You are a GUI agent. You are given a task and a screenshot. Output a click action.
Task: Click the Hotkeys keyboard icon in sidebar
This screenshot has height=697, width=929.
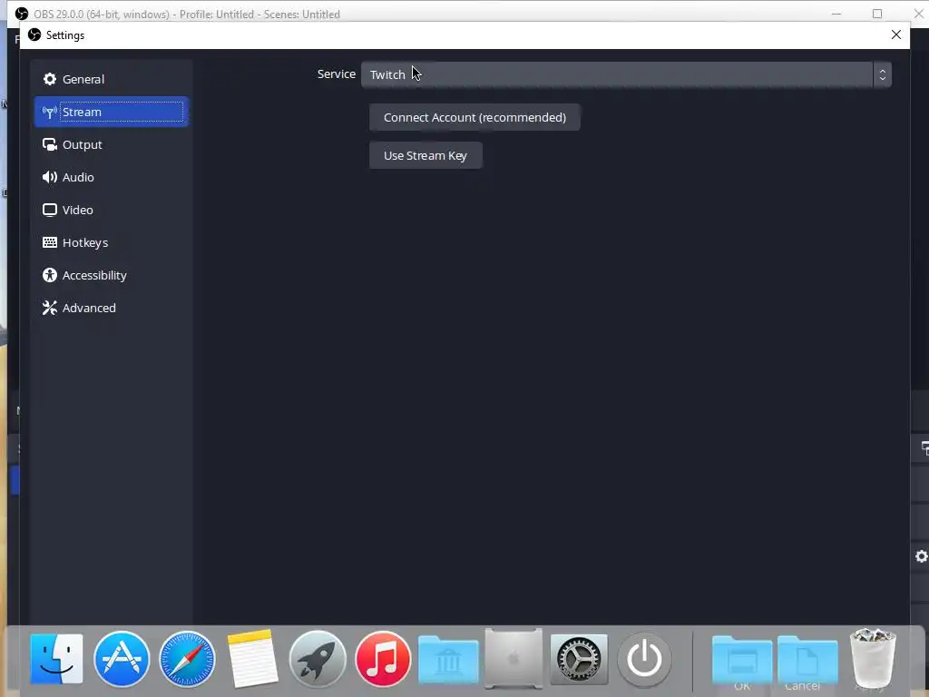coord(50,242)
